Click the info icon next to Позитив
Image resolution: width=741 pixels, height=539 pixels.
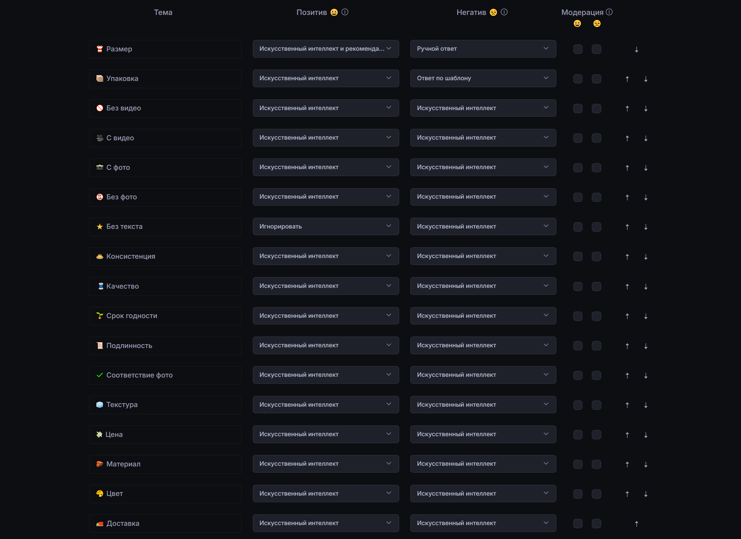pos(345,12)
